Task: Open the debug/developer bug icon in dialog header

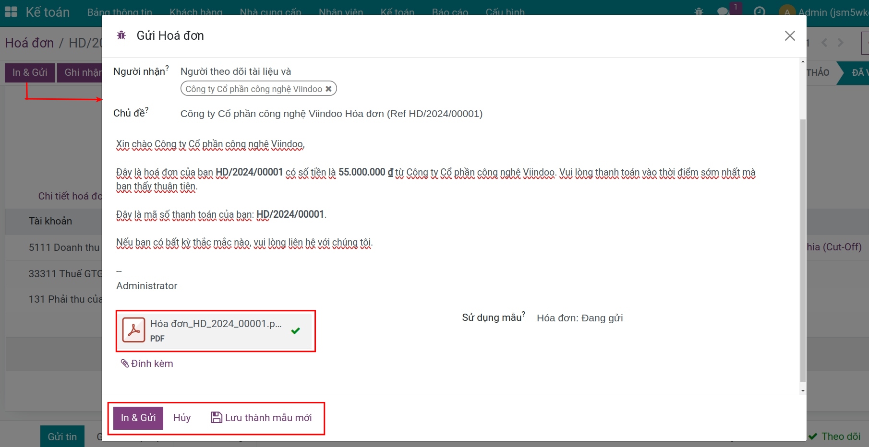Action: click(121, 35)
